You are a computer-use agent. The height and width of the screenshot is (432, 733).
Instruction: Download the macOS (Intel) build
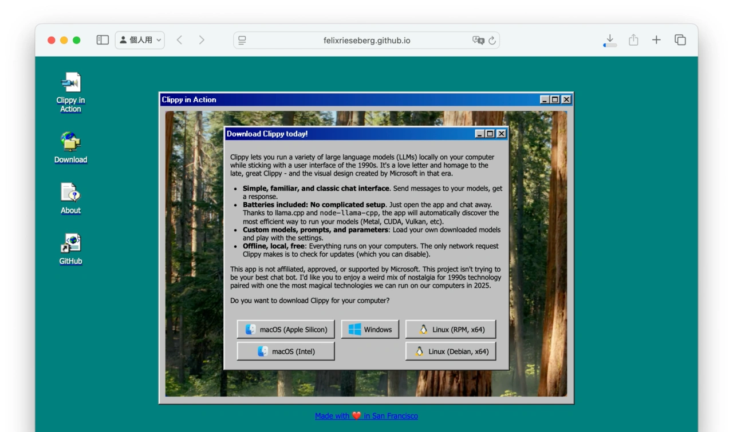[286, 351]
